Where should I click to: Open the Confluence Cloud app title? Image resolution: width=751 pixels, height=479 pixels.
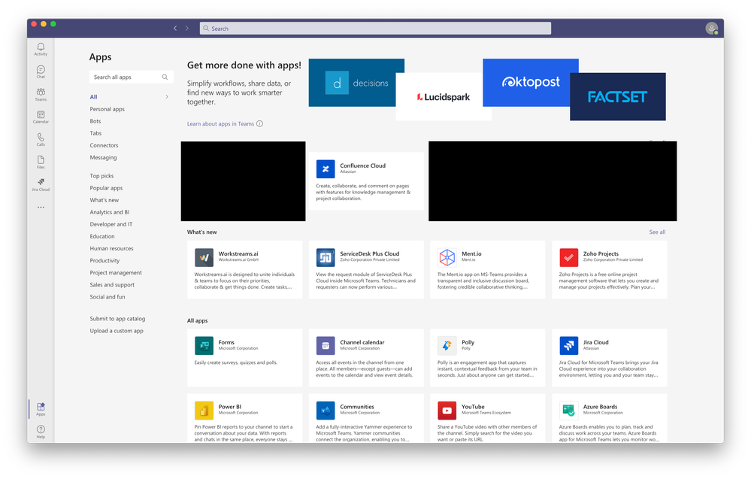(x=362, y=165)
